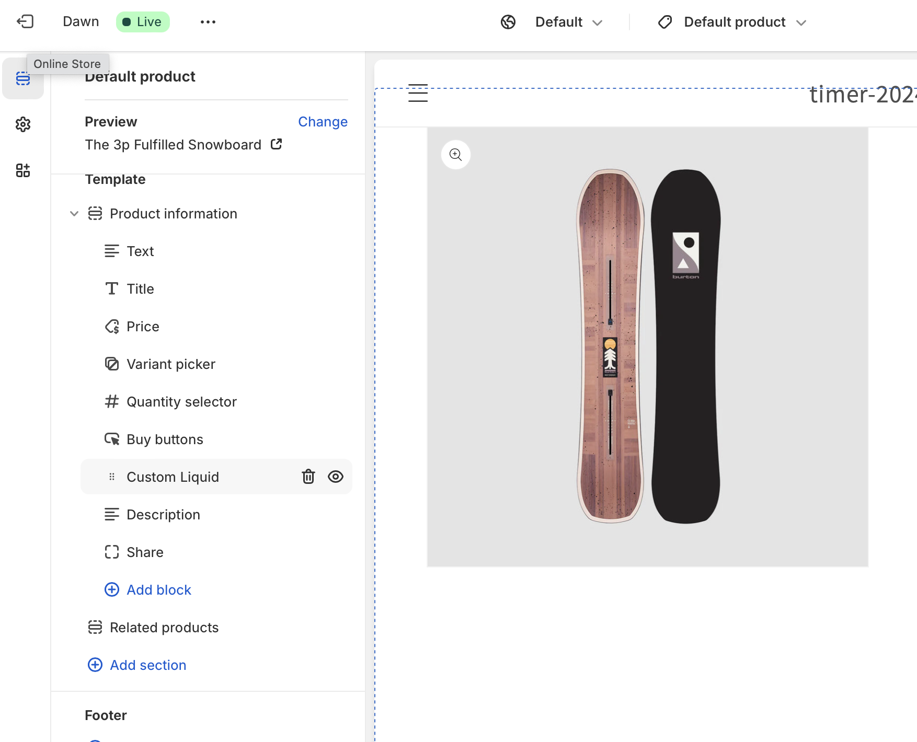
Task: Click the tag icon beside Default product
Action: coord(665,22)
